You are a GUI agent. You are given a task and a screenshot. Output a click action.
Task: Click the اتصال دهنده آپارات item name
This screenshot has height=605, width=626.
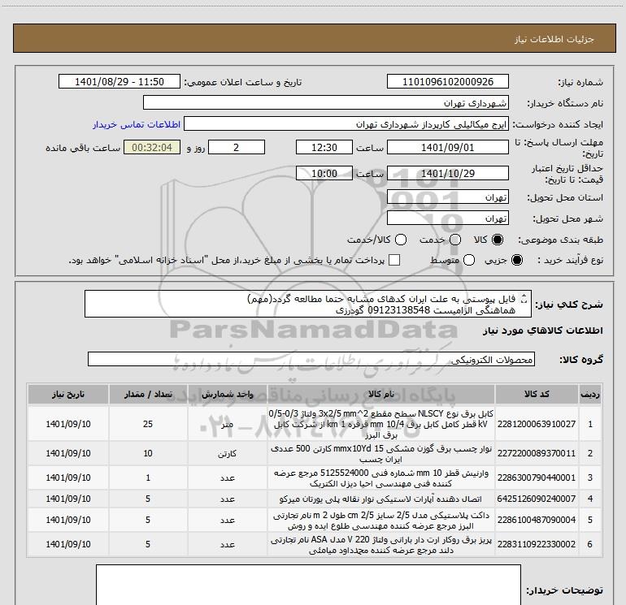click(x=380, y=499)
